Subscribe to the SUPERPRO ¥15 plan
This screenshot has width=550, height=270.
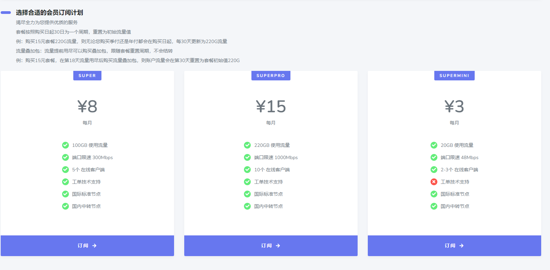(271, 246)
